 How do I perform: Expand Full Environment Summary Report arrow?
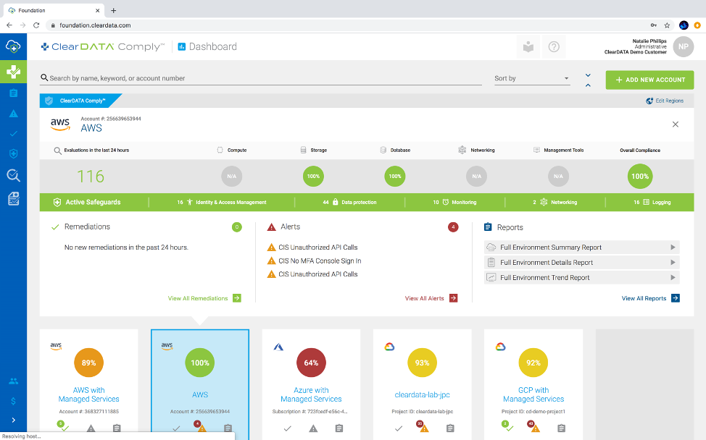[x=673, y=247]
